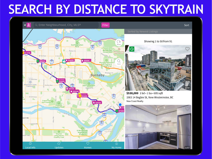Click the Save search magnifier icon
The image size is (212, 159).
(119, 61)
